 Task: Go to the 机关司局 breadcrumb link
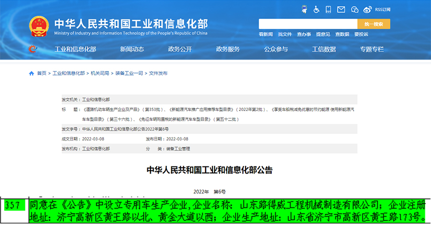[x=100, y=73]
